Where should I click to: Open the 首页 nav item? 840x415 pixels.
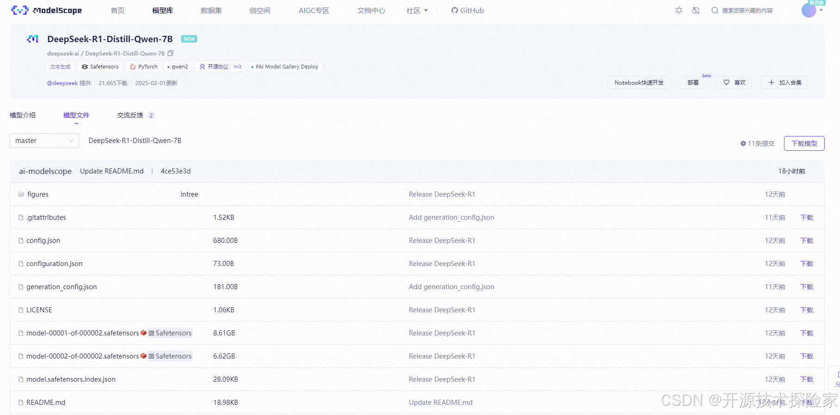pyautogui.click(x=118, y=10)
